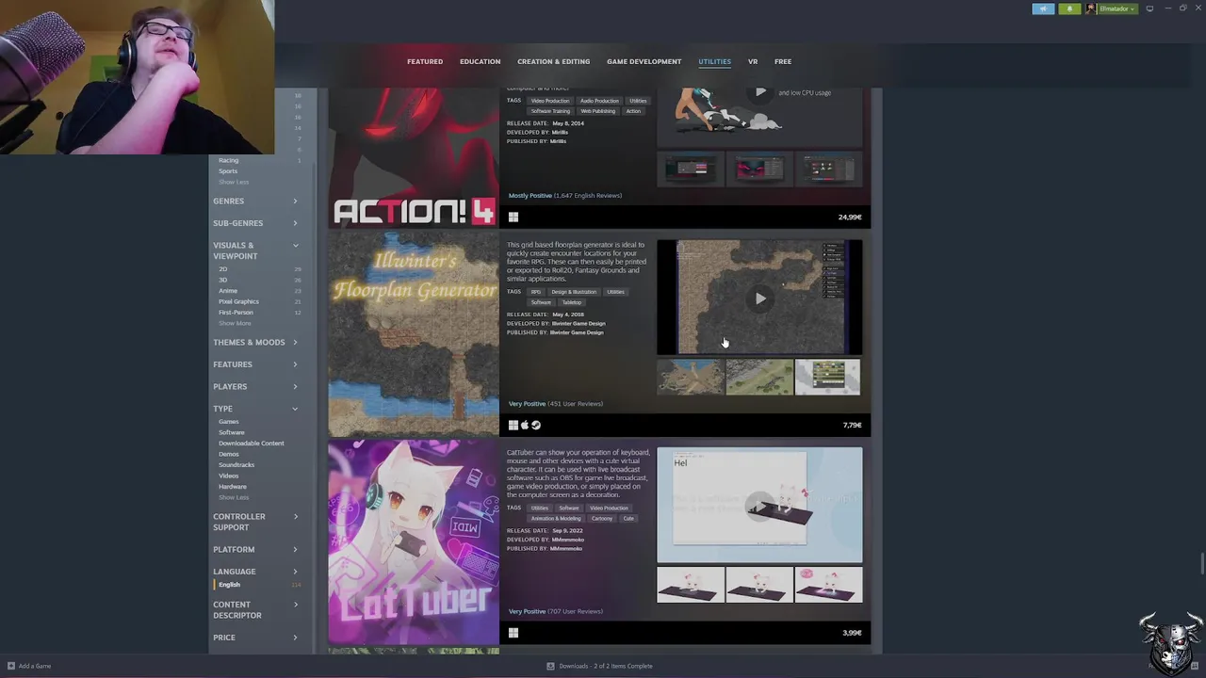
Task: Click the Add a Game plus icon
Action: coord(11,666)
